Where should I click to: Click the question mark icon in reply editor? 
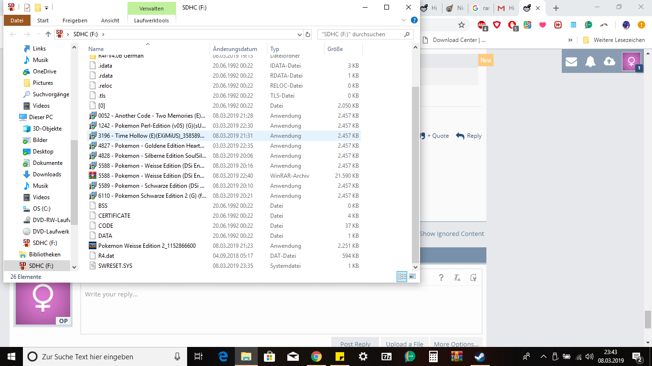[442, 278]
